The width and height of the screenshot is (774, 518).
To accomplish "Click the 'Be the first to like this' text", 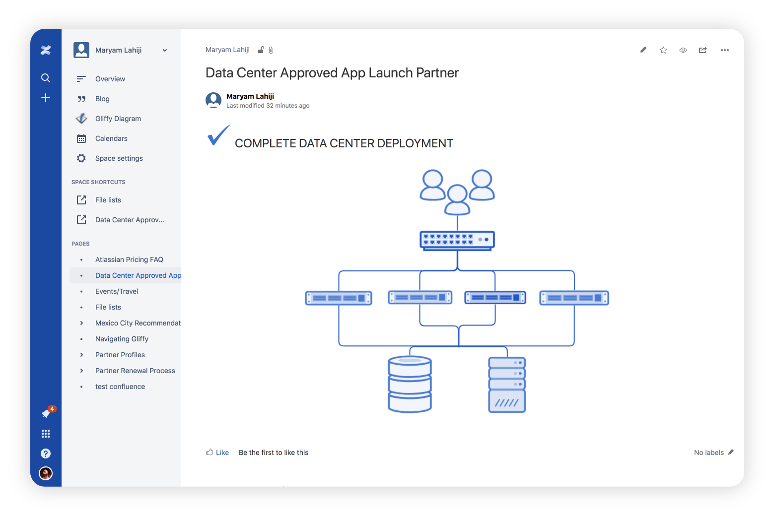I will pos(274,453).
